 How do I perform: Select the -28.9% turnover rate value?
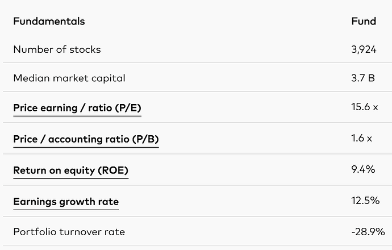pos(368,232)
